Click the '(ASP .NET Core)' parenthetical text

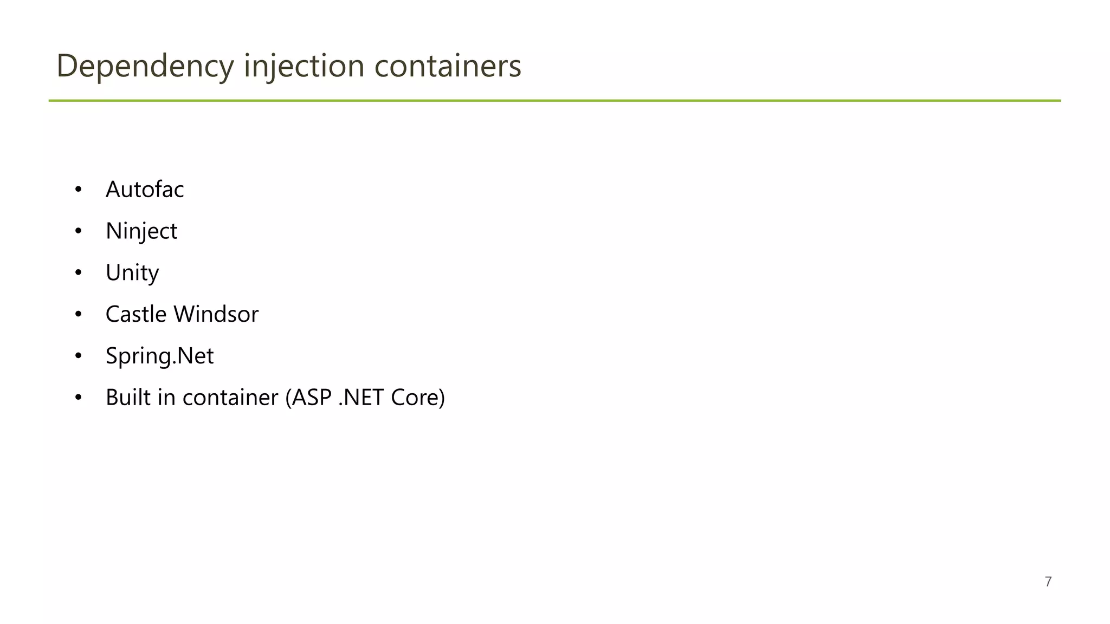click(x=365, y=398)
